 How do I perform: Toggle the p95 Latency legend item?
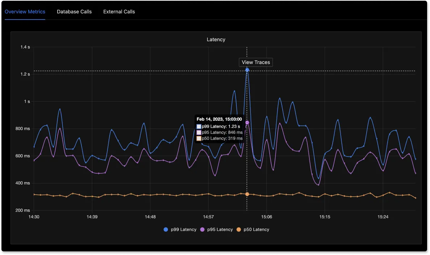pyautogui.click(x=216, y=230)
